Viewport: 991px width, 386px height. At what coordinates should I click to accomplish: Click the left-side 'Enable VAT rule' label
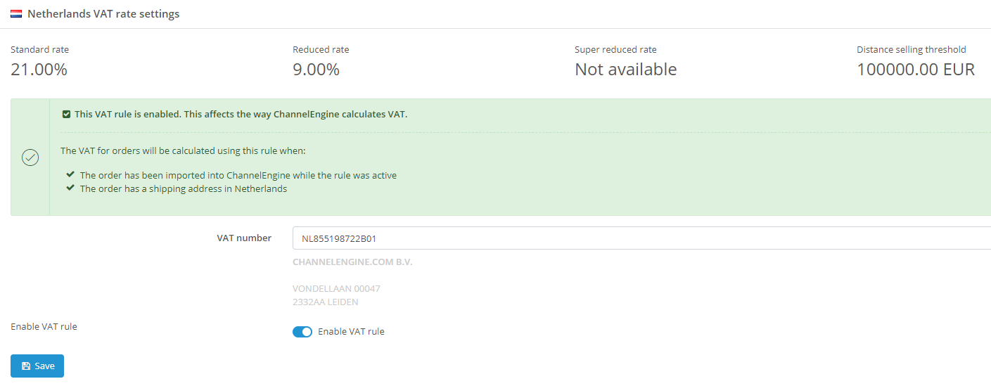44,327
